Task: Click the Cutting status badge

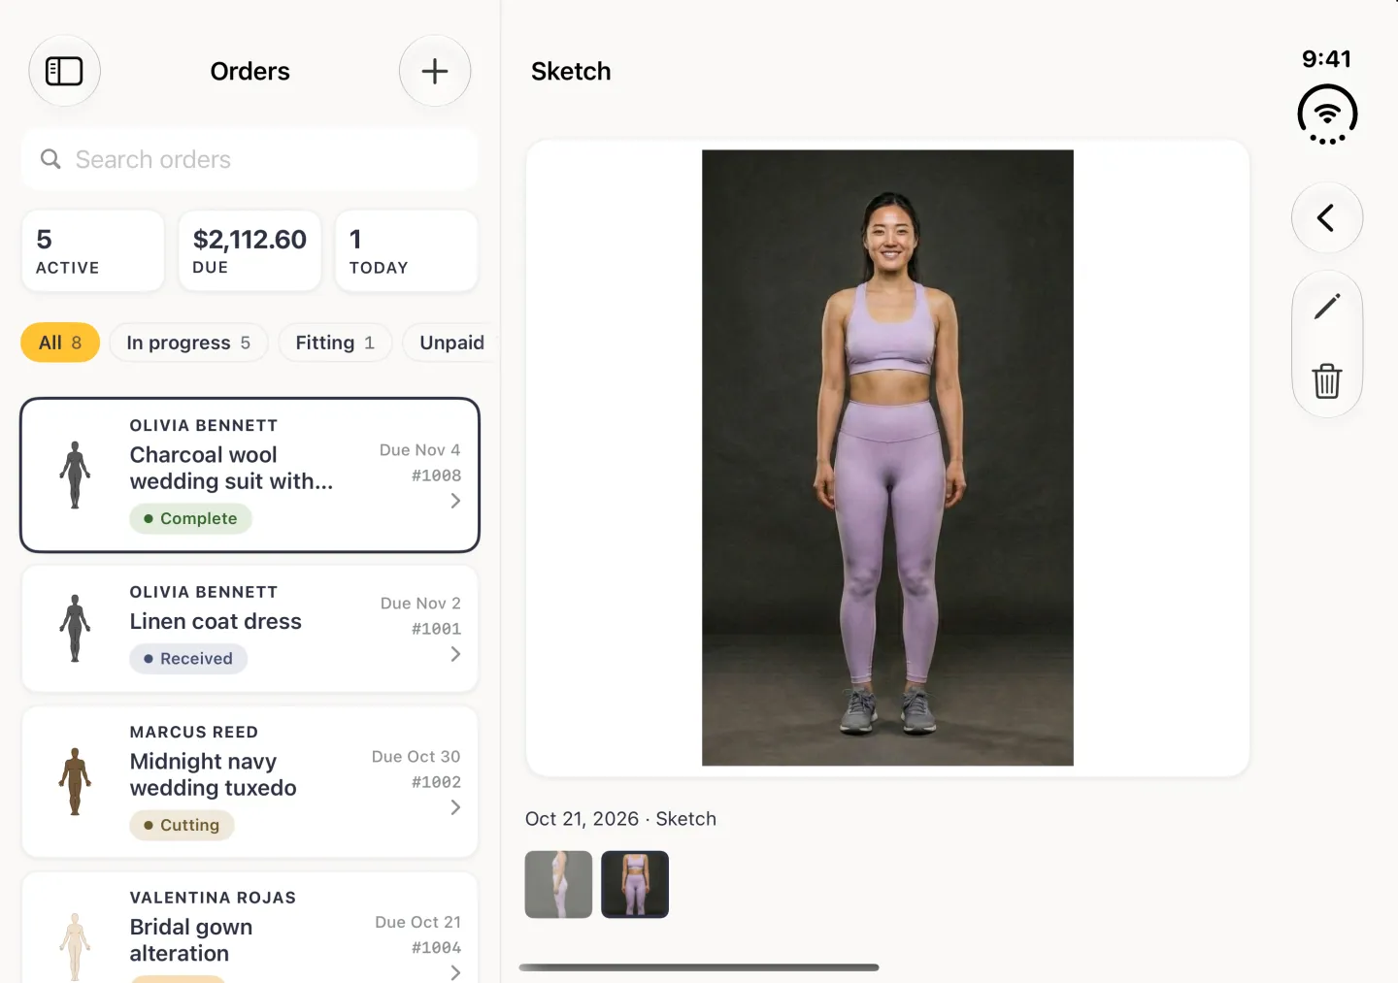Action: tap(182, 825)
